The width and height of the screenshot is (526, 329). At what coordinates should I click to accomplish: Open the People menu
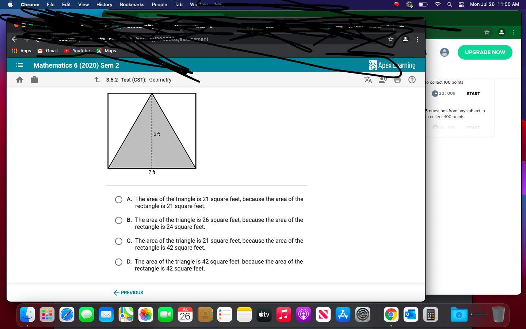click(x=159, y=4)
